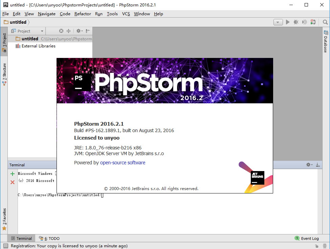This screenshot has height=249, width=330.
Task: Select the Terminal bottom tab
Action: pos(21,238)
